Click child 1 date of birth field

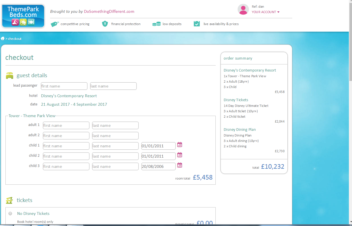pyautogui.click(x=158, y=146)
